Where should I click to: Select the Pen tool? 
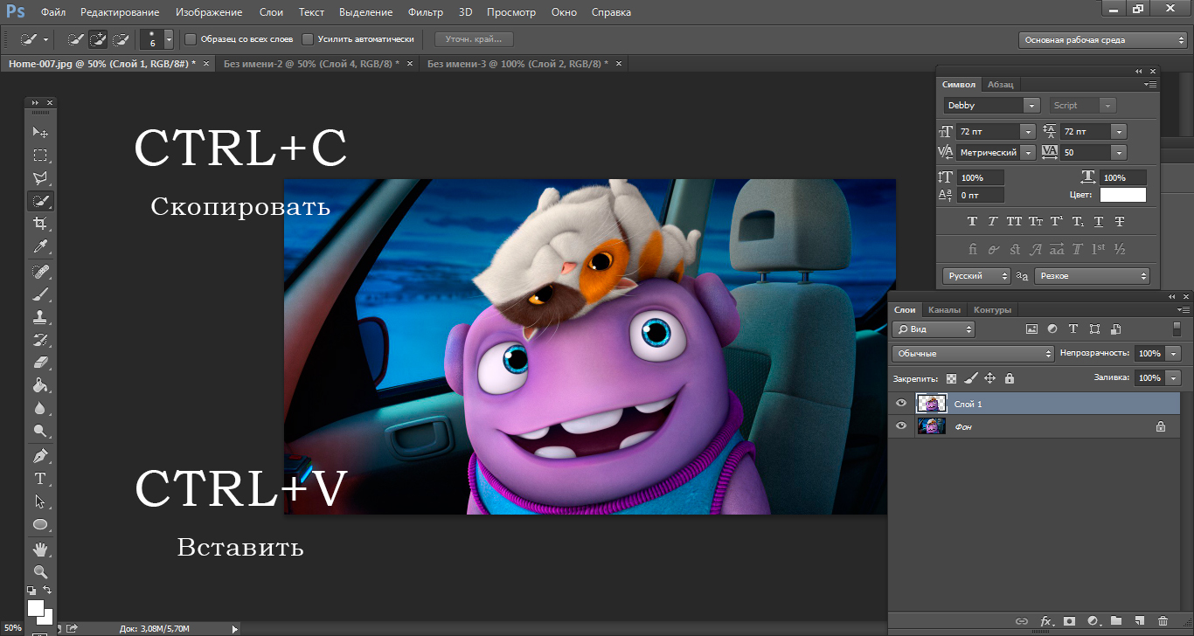40,456
